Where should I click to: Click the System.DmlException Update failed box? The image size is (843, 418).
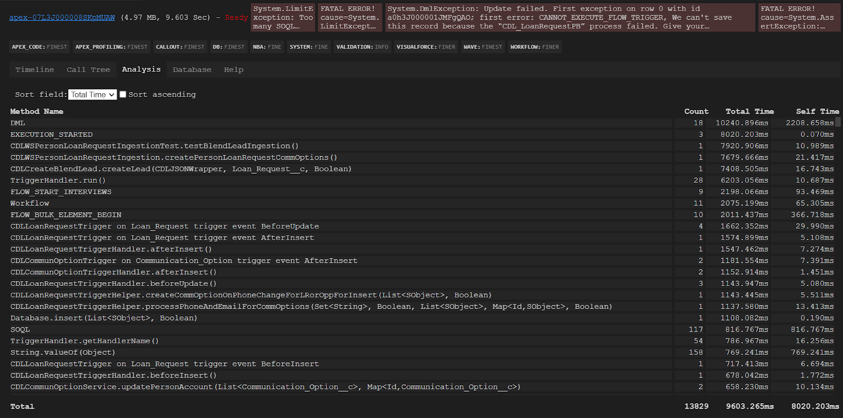coord(570,17)
